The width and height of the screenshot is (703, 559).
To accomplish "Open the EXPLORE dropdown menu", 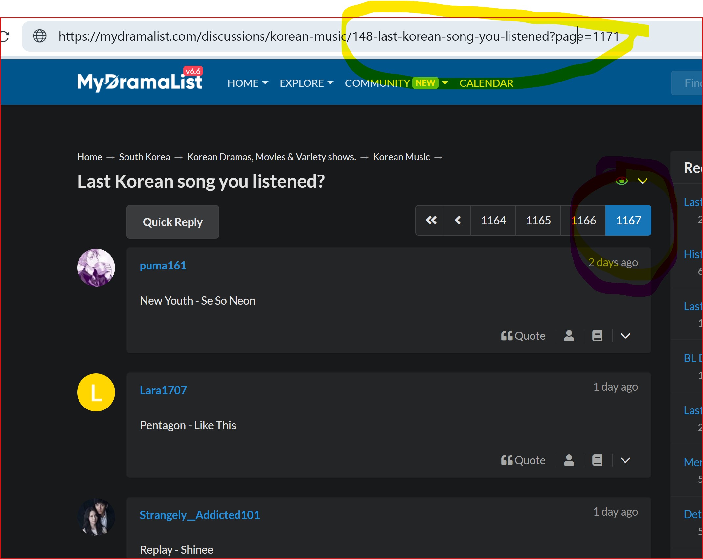I will [306, 83].
